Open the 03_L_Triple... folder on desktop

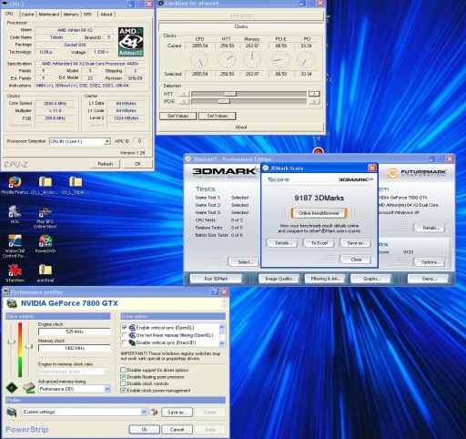point(76,182)
